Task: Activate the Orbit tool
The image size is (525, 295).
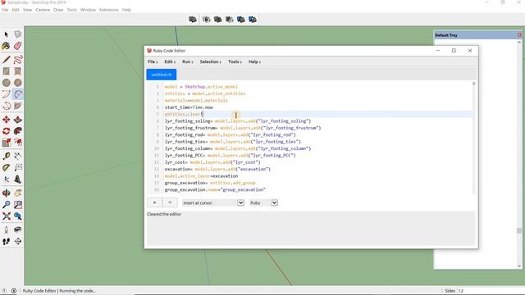Action: (x=7, y=193)
